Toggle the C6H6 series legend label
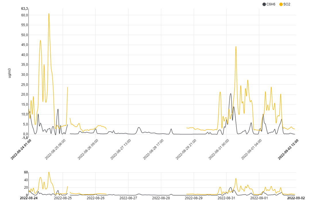The width and height of the screenshot is (319, 201). pos(271,4)
